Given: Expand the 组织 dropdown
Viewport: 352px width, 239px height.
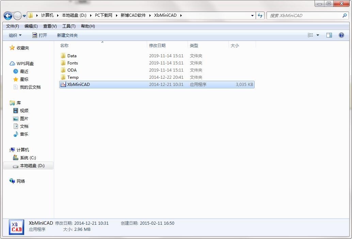Looking at the screenshot, I should [x=15, y=35].
